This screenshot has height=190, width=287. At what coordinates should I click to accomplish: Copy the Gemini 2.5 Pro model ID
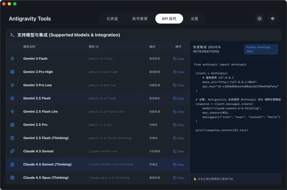[178, 125]
